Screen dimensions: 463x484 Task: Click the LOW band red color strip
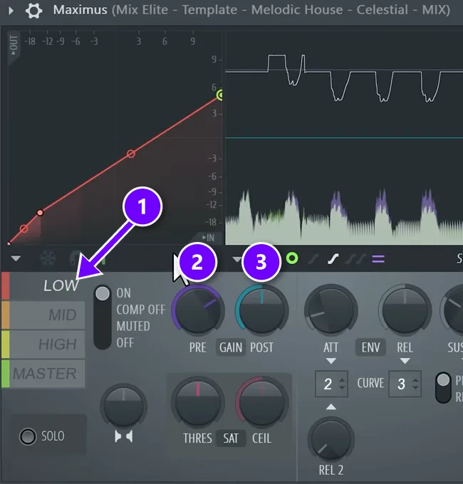[5, 286]
